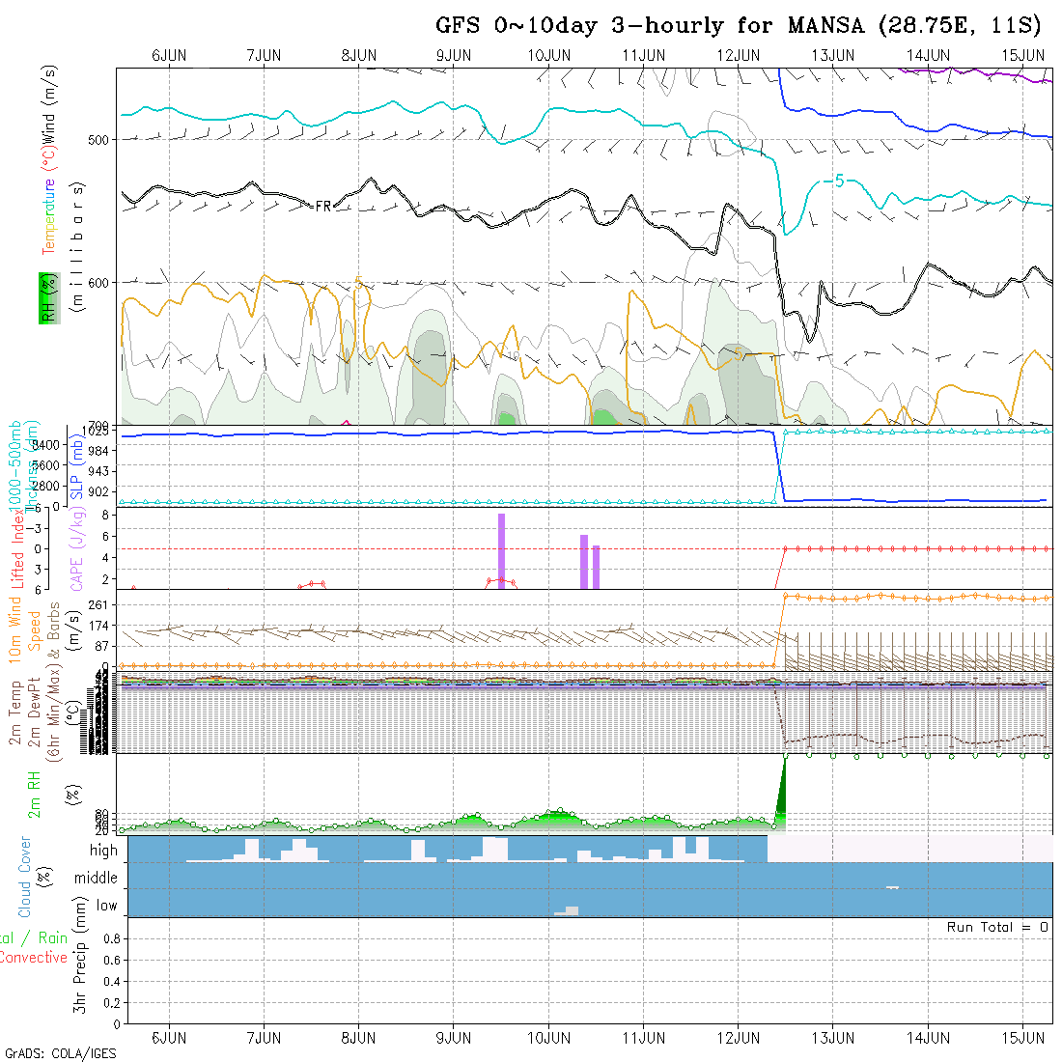This screenshot has width=1062, height=1062.
Task: Select the 6JUN label on top axis
Action: tap(169, 55)
